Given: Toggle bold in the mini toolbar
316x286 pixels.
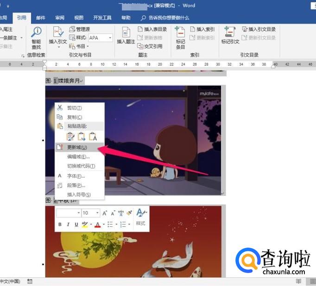Looking at the screenshot, I should 60,224.
